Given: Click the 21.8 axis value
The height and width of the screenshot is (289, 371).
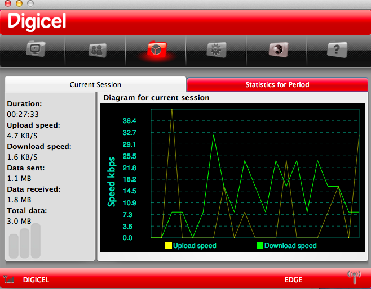Looking at the screenshot, I should (x=130, y=168).
